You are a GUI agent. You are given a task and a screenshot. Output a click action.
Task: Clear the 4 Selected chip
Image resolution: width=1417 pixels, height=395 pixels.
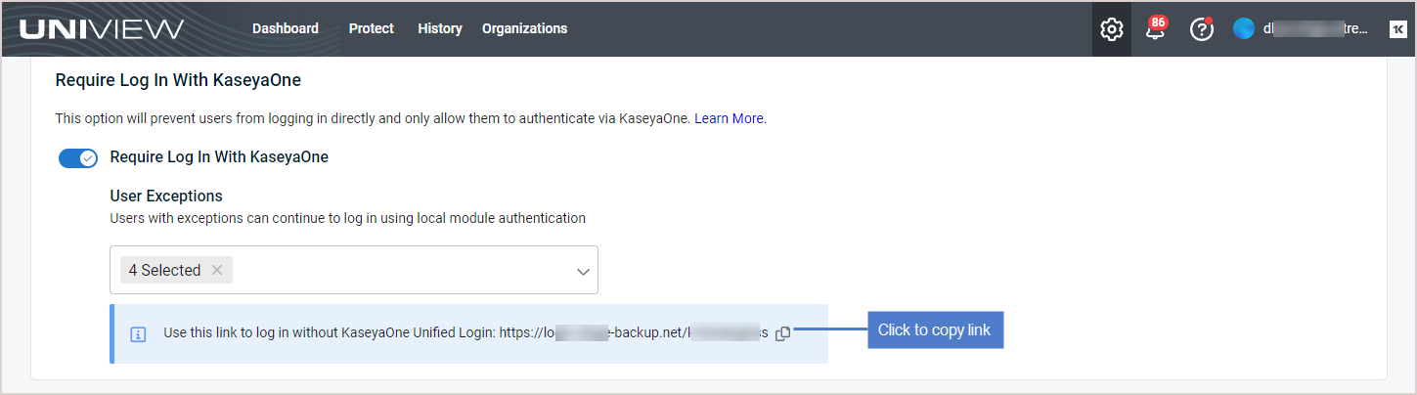(x=217, y=270)
